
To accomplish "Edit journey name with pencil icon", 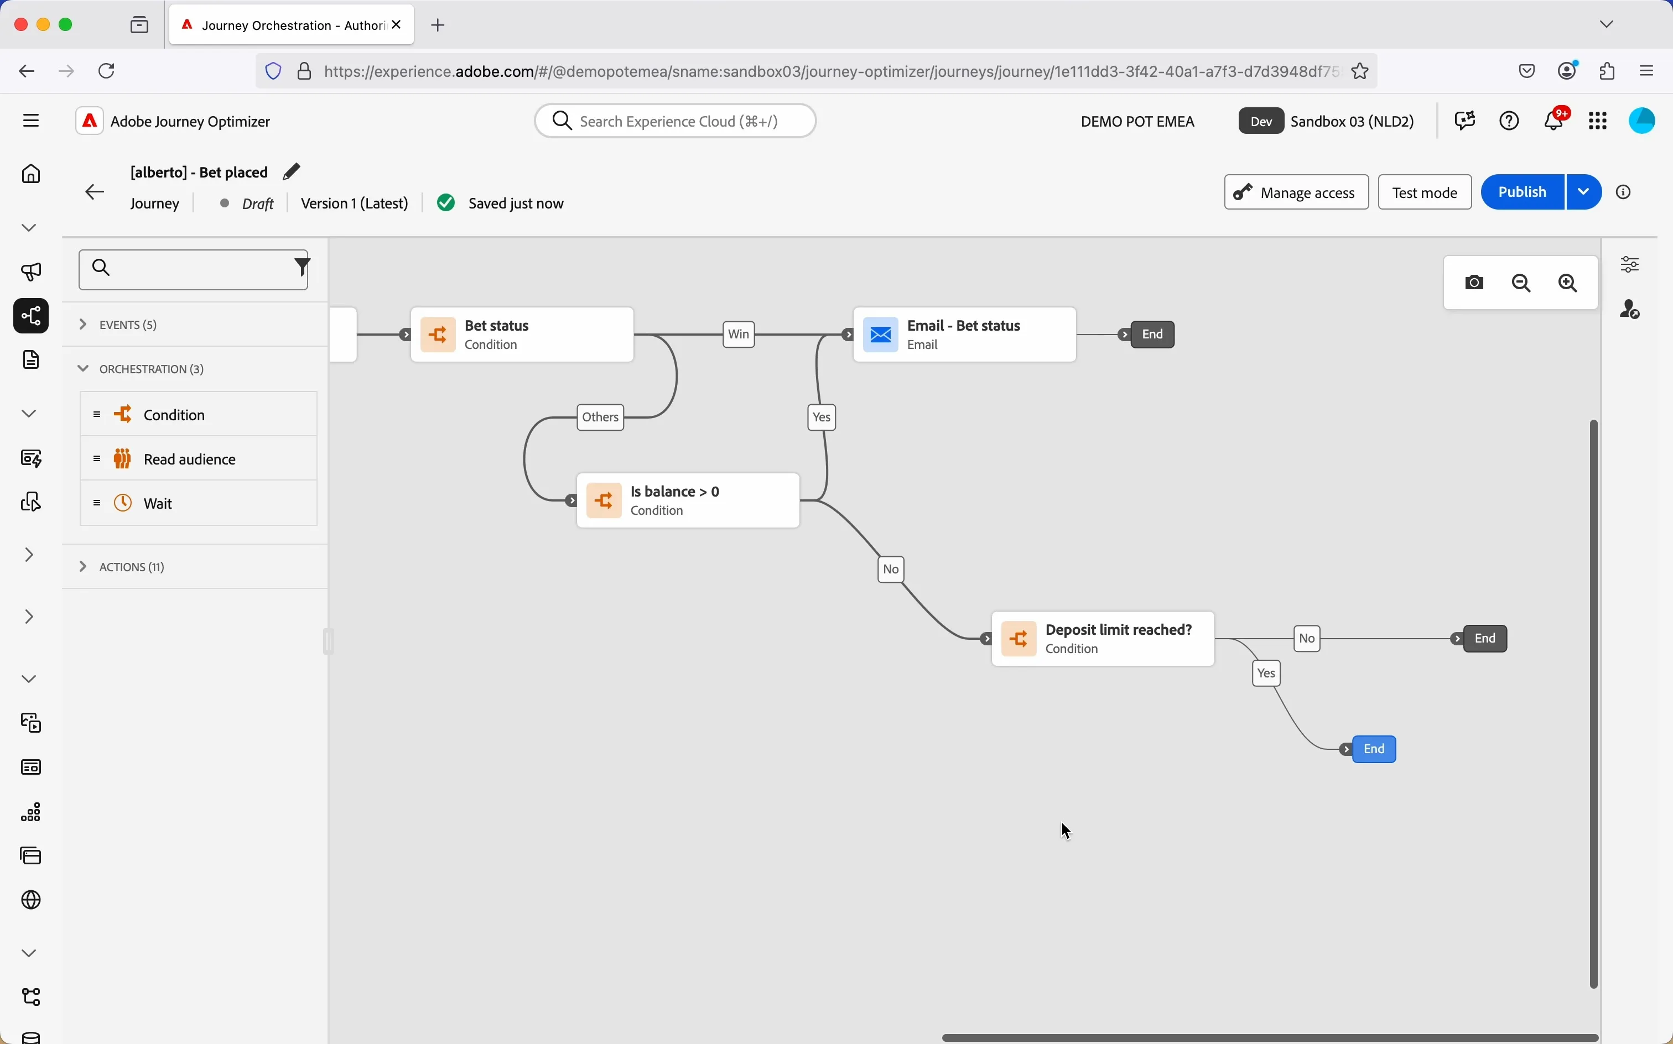I will pyautogui.click(x=292, y=171).
